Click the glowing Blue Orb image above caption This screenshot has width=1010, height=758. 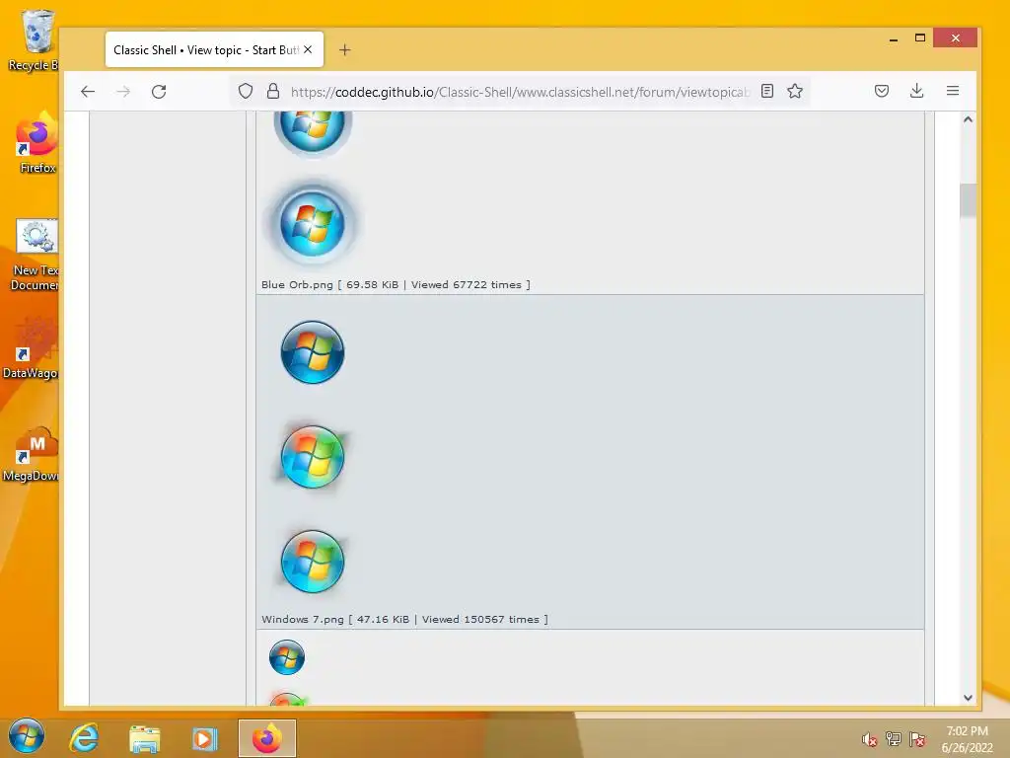pyautogui.click(x=313, y=224)
